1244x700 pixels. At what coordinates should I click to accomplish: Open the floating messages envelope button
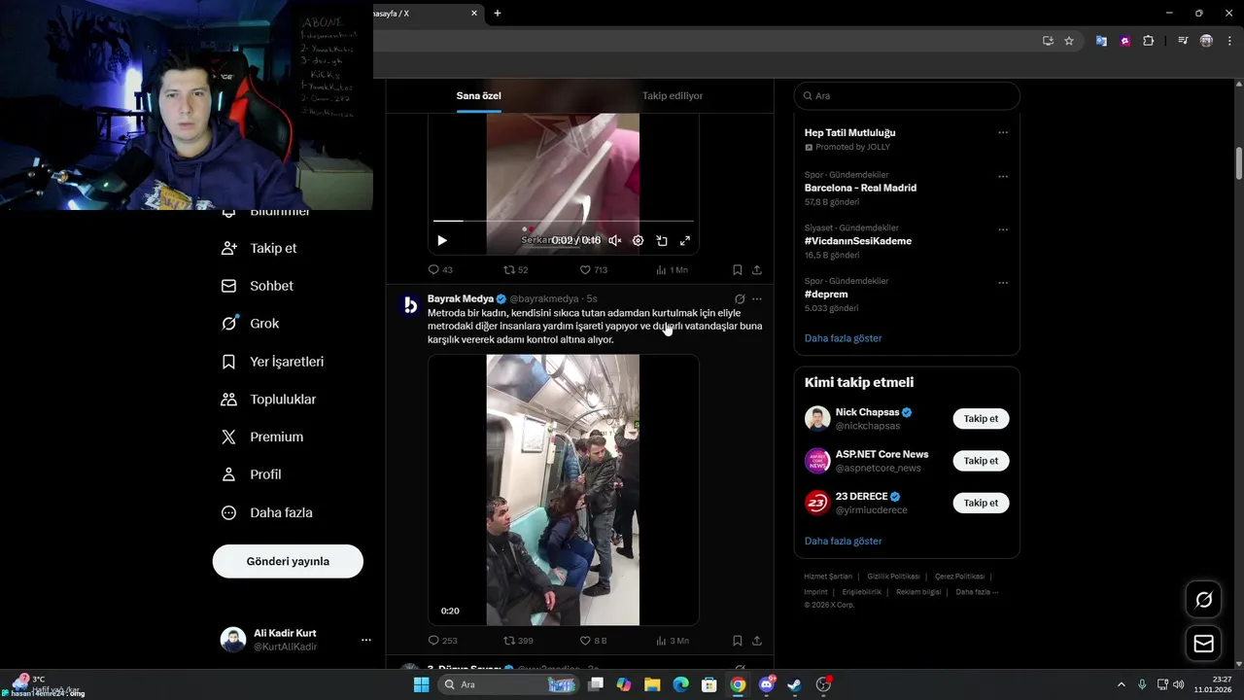(x=1203, y=644)
